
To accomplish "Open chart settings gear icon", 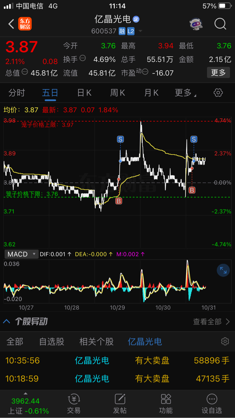I will pyautogui.click(x=218, y=93).
